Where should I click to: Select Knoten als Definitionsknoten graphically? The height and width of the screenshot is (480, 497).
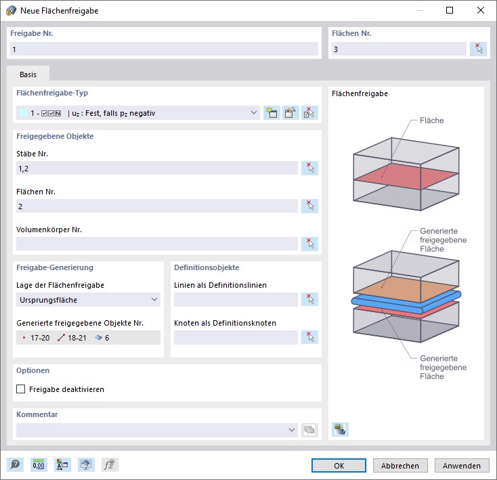(x=309, y=337)
